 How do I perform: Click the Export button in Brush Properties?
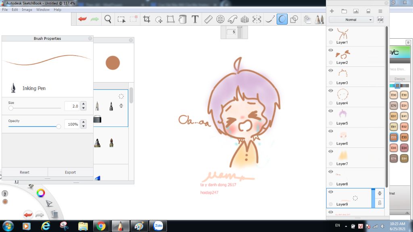(x=70, y=172)
